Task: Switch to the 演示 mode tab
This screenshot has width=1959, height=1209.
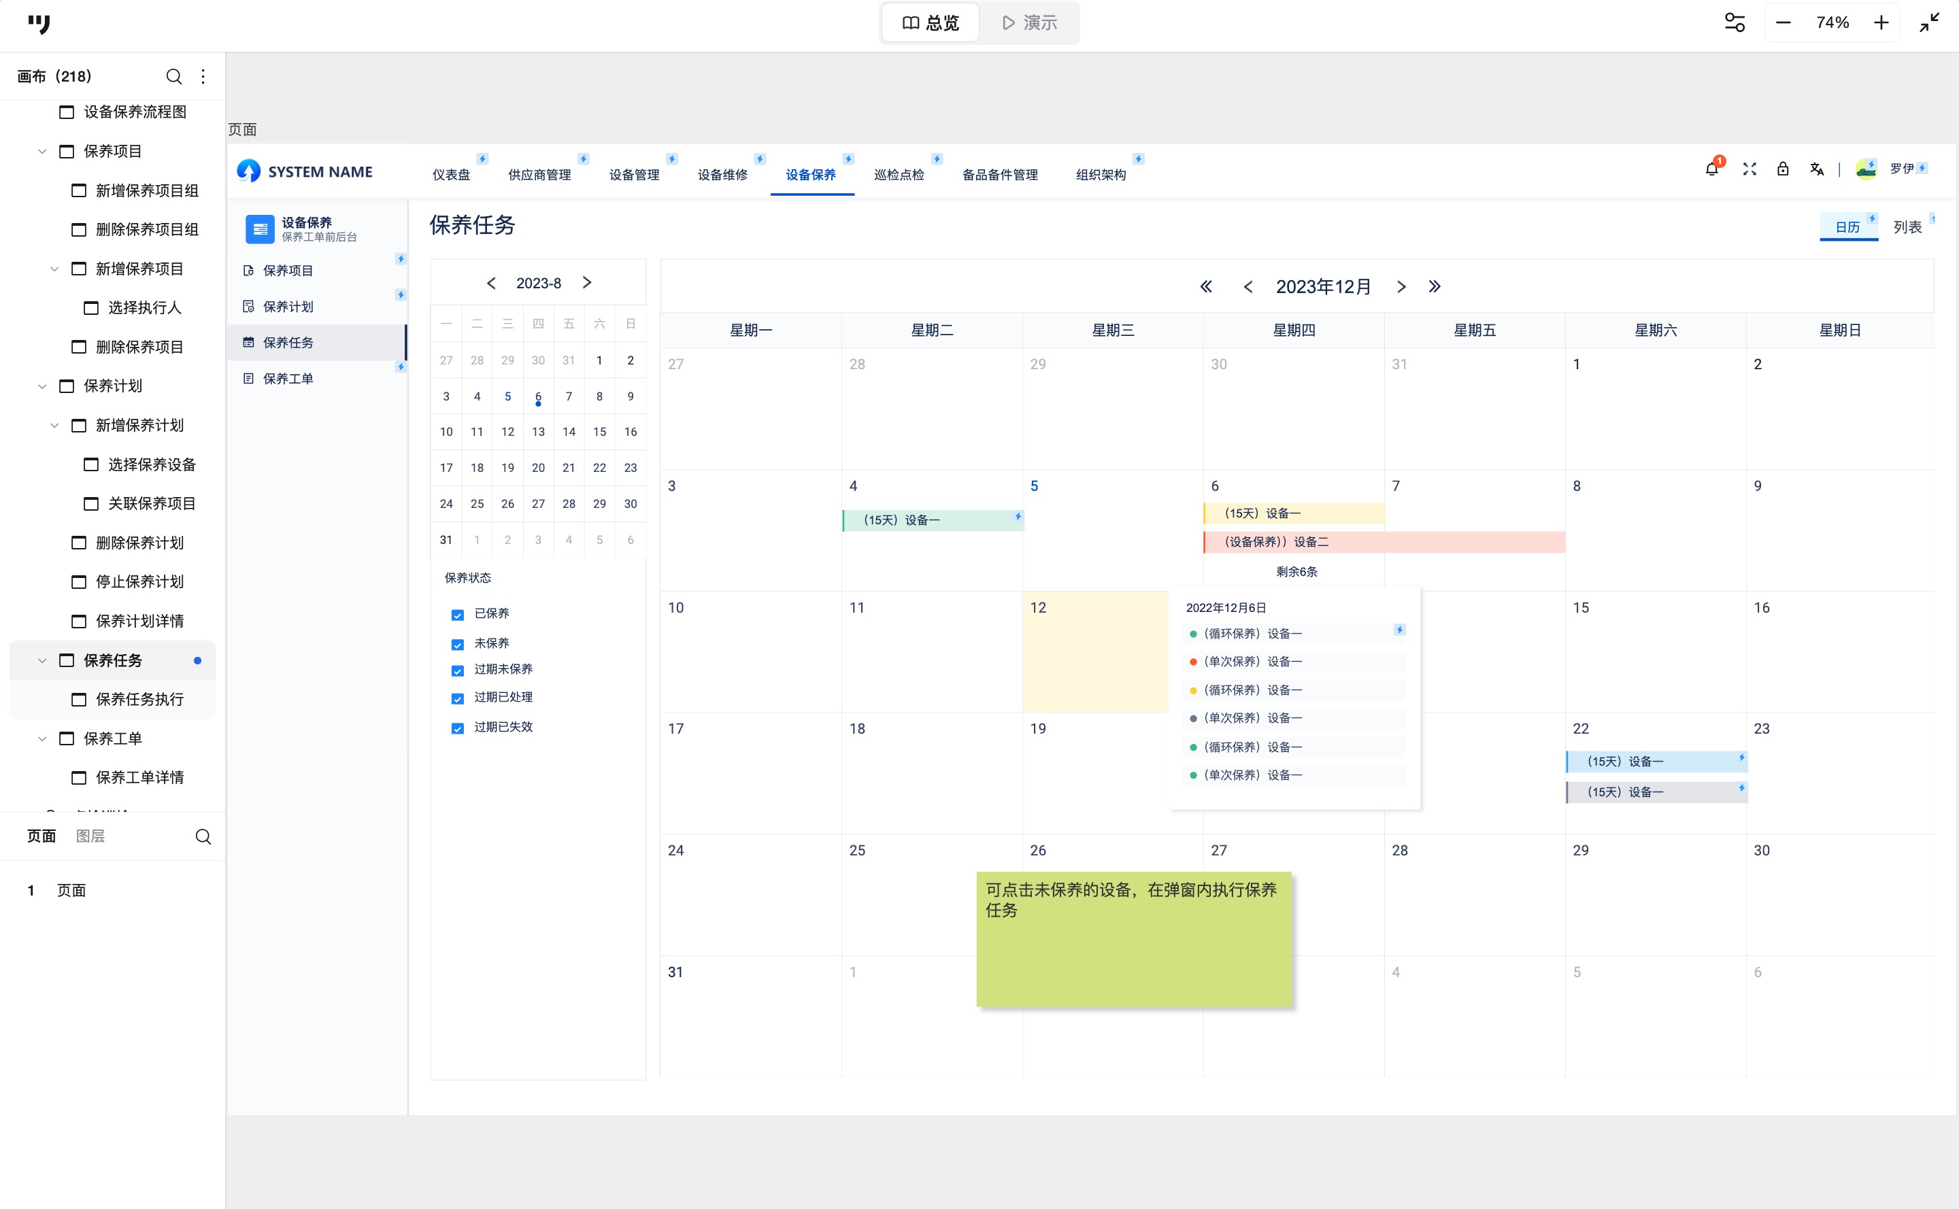Action: [x=1029, y=22]
